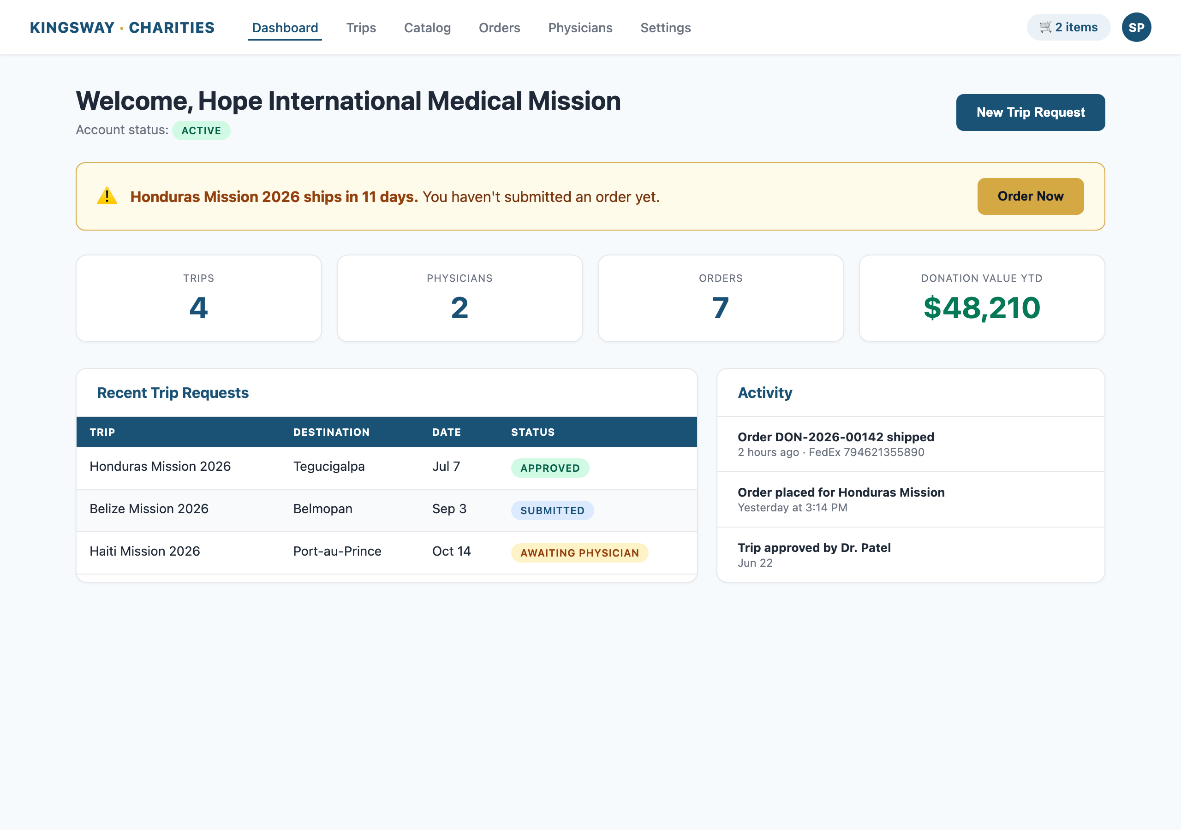Click the TRIP column header

click(x=102, y=432)
